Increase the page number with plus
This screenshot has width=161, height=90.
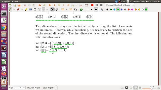pyautogui.click(x=24, y=88)
